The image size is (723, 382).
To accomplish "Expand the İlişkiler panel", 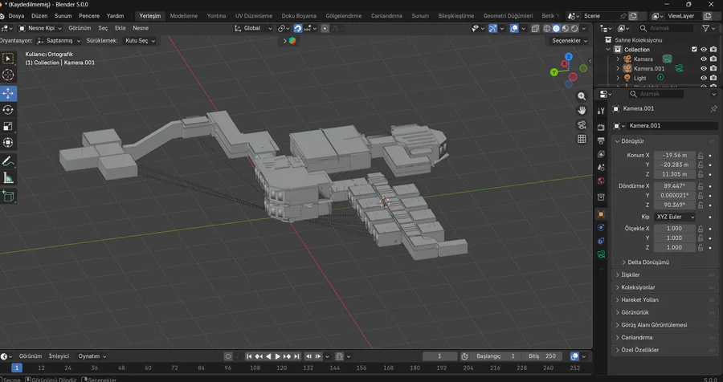I will pos(631,274).
